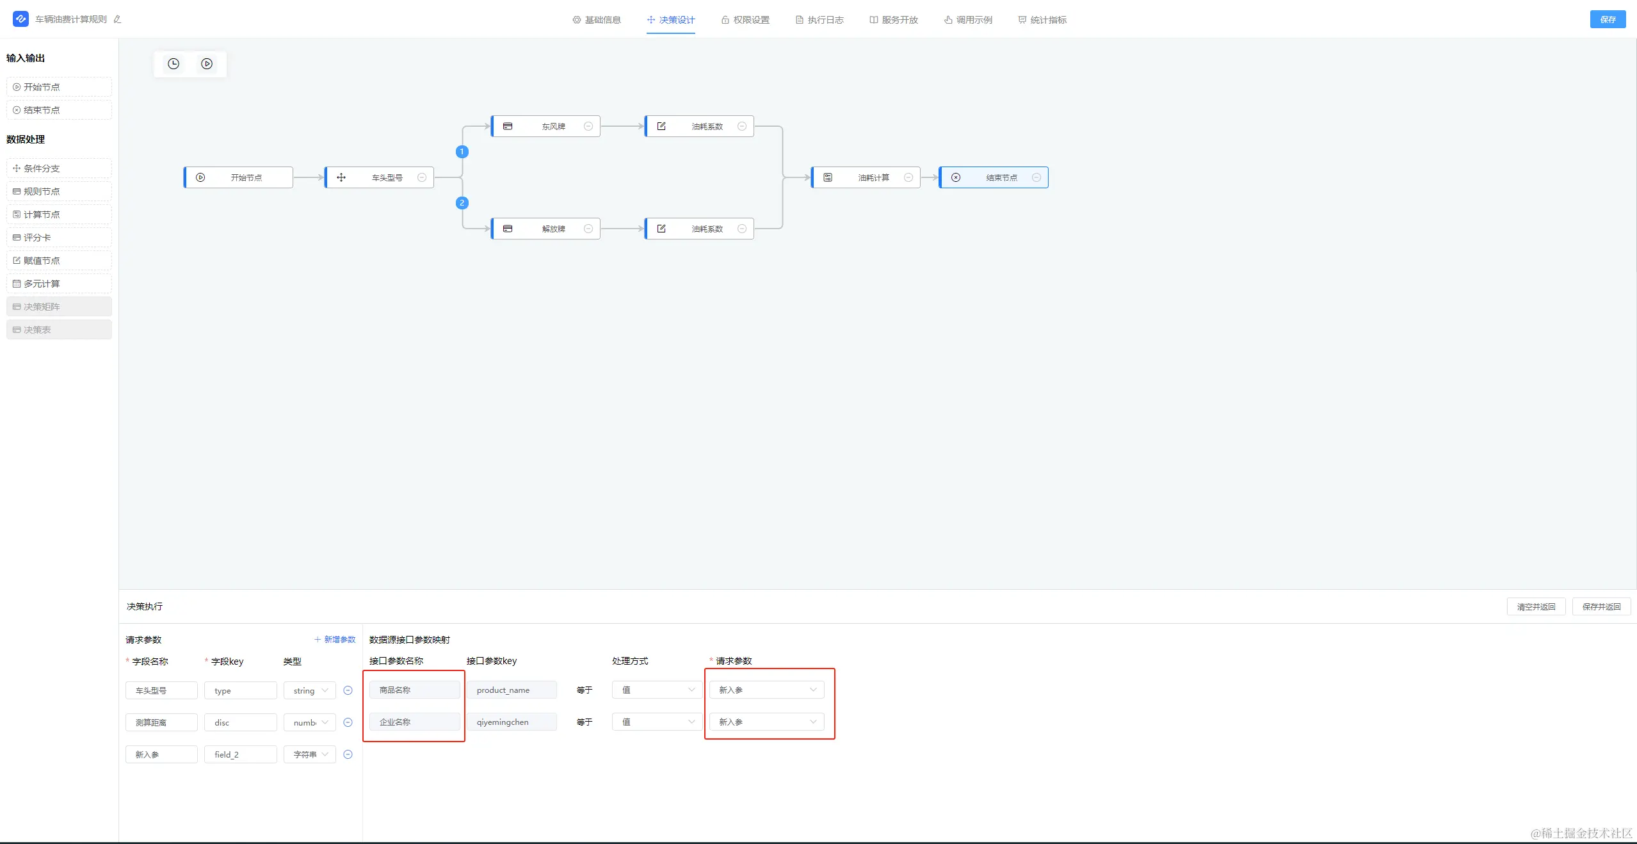Click the disc field key input
Viewport: 1637px width, 844px height.
(x=240, y=722)
